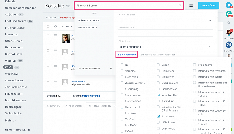The height and width of the screenshot is (134, 234).
Task: Uncheck the Verantwortlich field checkbox
Action: pyautogui.click(x=158, y=95)
